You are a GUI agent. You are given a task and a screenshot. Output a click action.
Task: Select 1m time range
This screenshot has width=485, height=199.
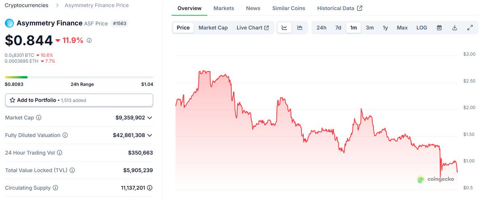point(354,28)
